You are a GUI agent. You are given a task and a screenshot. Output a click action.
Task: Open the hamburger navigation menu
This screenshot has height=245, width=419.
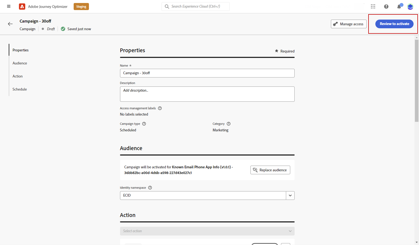tap(9, 6)
